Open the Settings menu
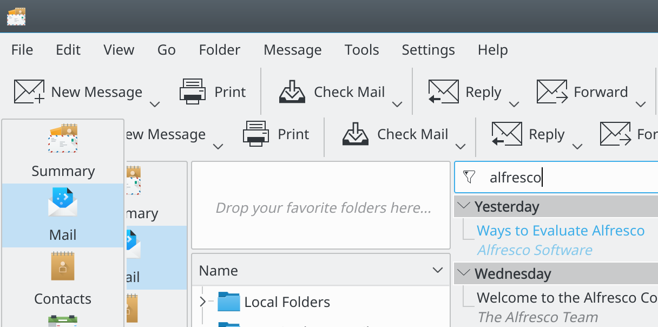 point(429,50)
